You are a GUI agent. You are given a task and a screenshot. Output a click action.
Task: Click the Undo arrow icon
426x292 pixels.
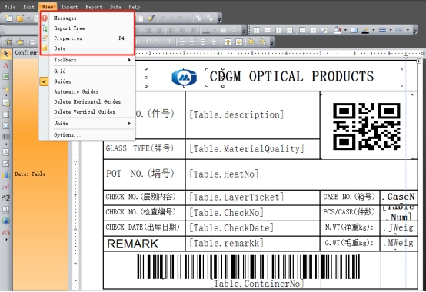tap(163, 18)
